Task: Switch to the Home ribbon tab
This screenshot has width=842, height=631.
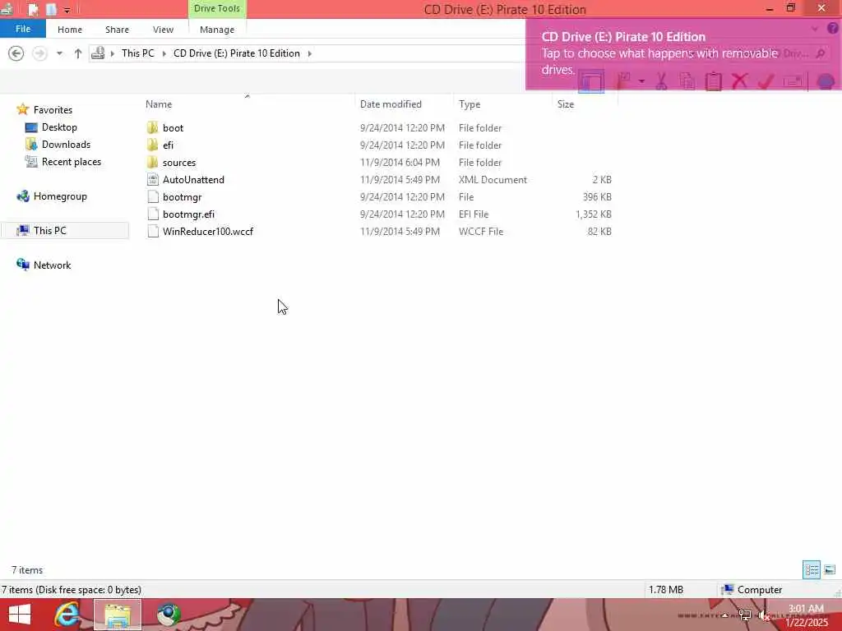Action: [x=70, y=30]
